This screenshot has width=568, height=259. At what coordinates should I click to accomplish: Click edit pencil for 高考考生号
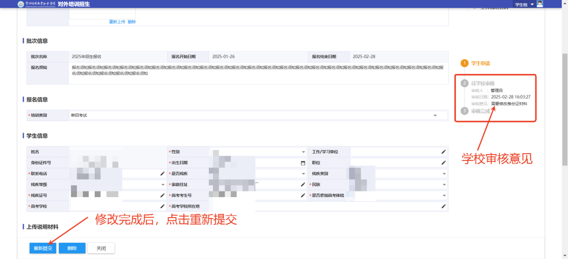(x=302, y=196)
